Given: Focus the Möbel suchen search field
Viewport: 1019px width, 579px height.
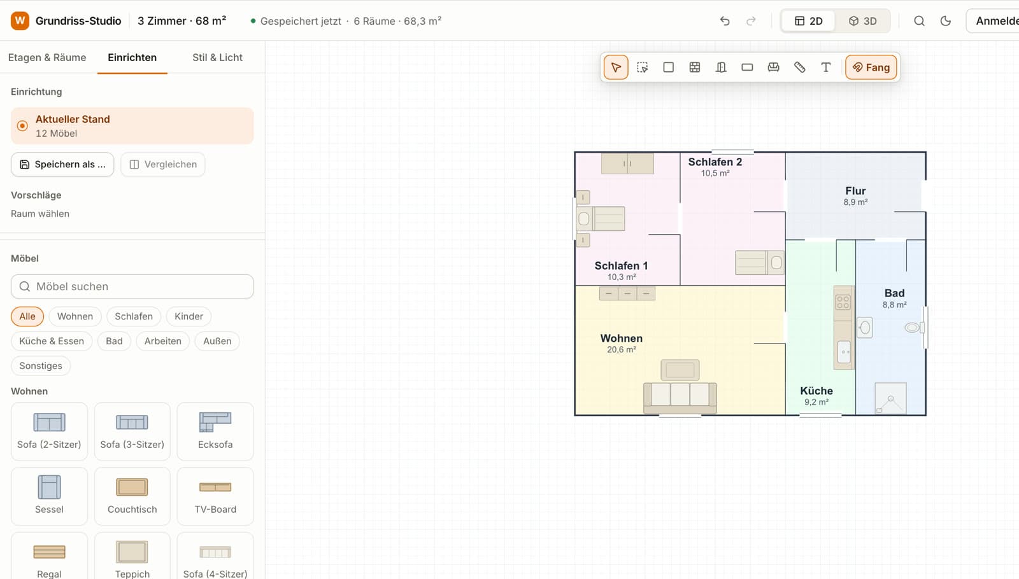Looking at the screenshot, I should pyautogui.click(x=132, y=286).
